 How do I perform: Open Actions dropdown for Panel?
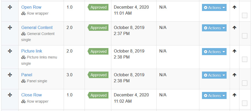pos(214,75)
